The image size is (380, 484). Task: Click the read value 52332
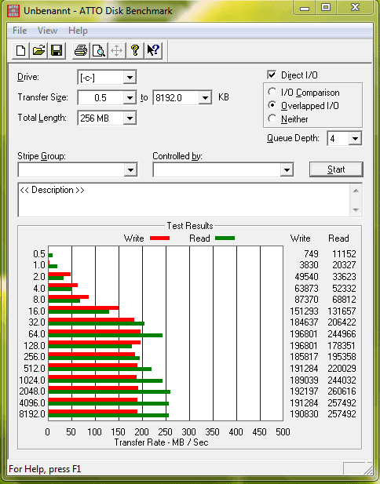(x=344, y=289)
